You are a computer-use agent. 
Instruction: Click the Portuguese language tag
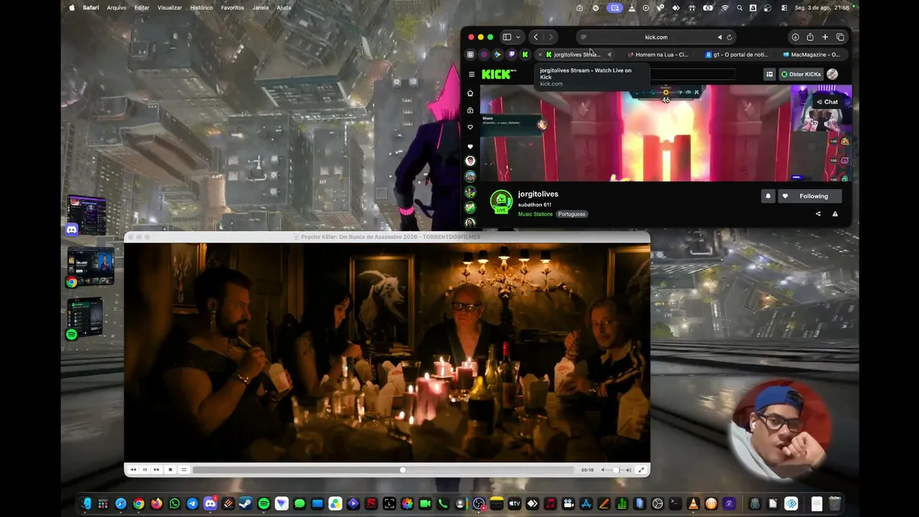(x=572, y=214)
